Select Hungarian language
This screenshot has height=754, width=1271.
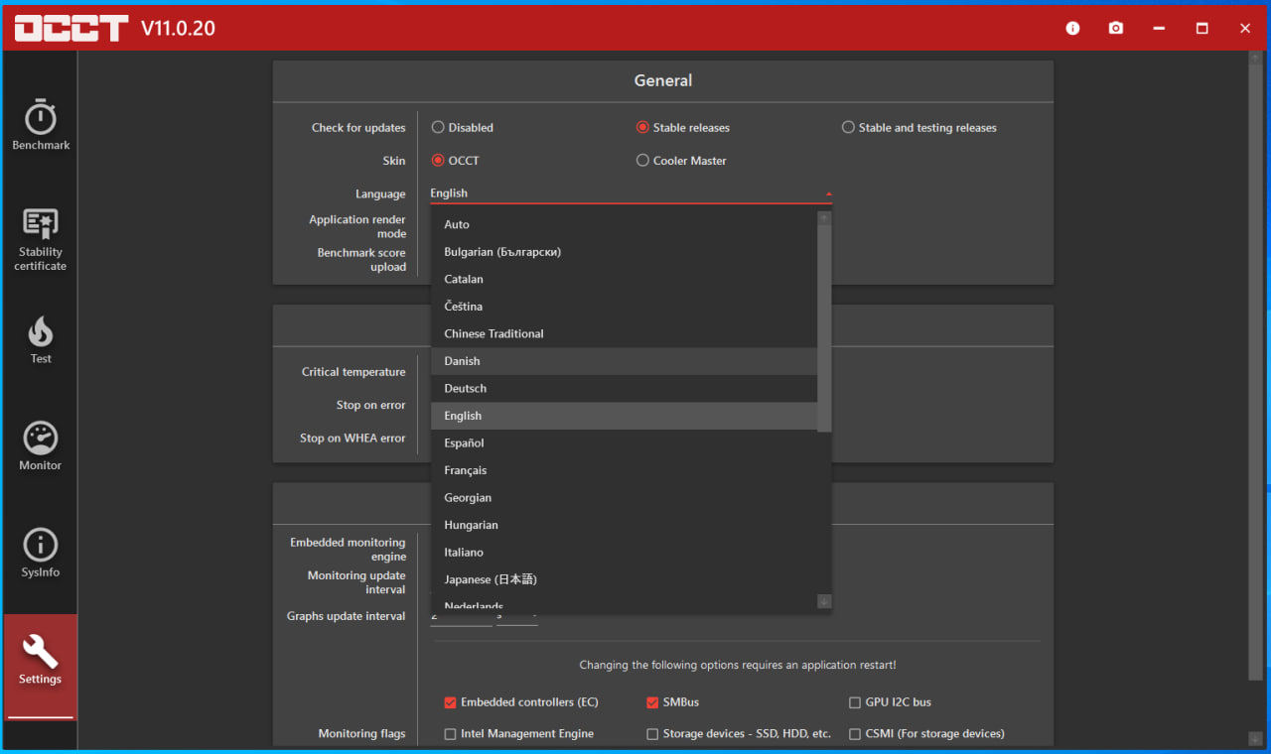(624, 525)
